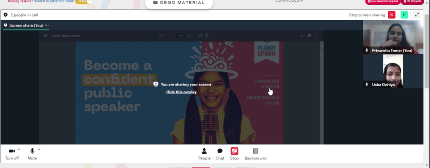Viewport: 430px width, 168px height.
Task: Open the Chat panel
Action: click(x=220, y=154)
